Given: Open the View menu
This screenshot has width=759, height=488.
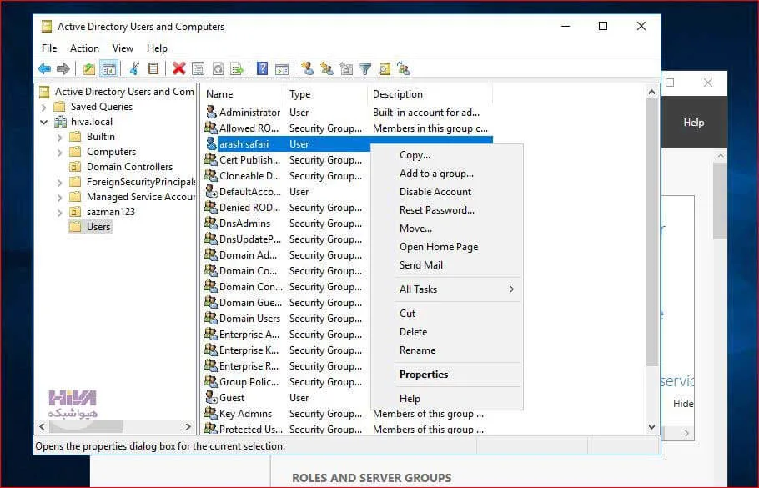Looking at the screenshot, I should [123, 48].
